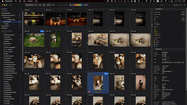Screen dimensions: 187x105
Task: Collapse the Statistics panel section
Action: click(x=155, y=9)
